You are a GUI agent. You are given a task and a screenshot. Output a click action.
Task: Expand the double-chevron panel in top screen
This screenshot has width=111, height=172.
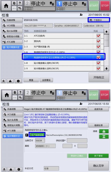4,81
